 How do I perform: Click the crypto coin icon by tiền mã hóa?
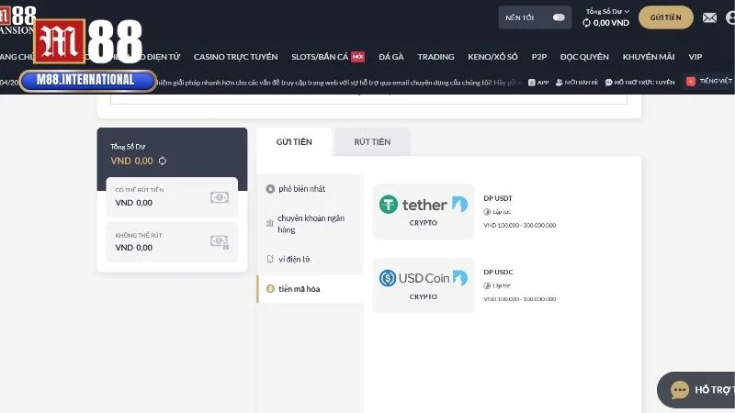click(x=270, y=289)
